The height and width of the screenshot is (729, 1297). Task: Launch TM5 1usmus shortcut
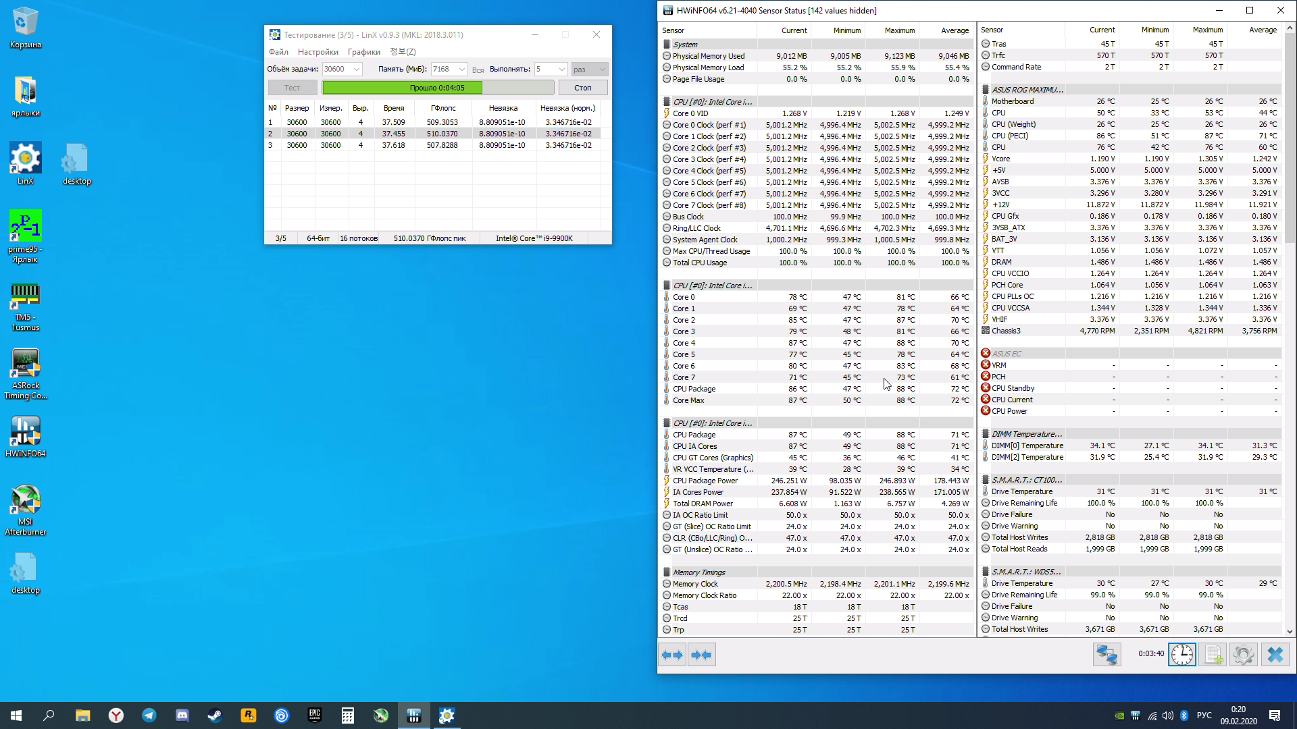coord(25,306)
